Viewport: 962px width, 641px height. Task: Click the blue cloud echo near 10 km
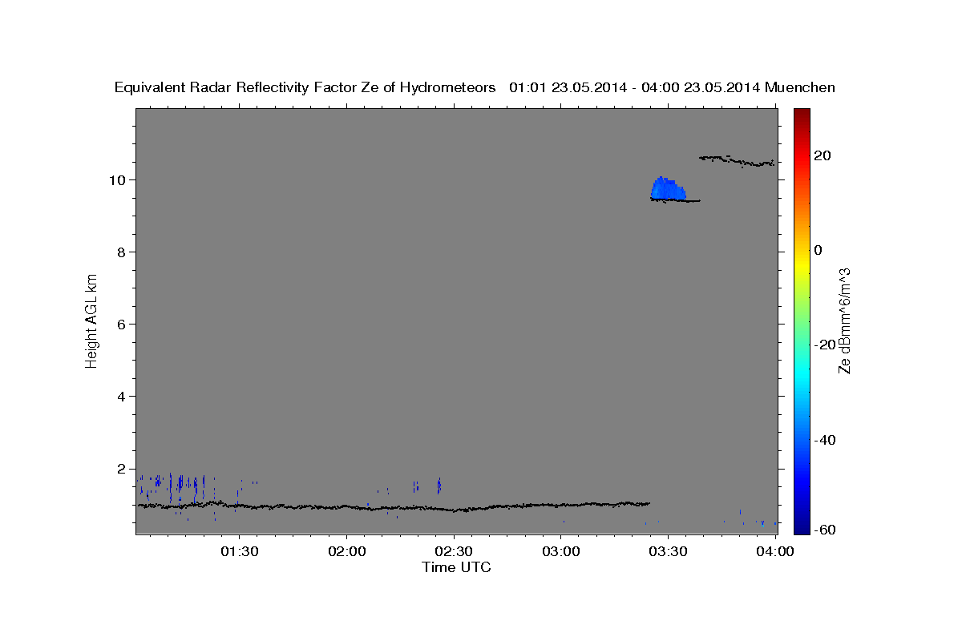point(667,189)
